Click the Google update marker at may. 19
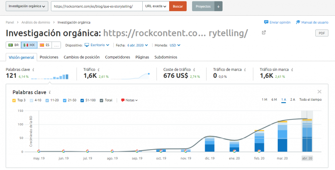This screenshot has width=335, height=170. [x=39, y=151]
